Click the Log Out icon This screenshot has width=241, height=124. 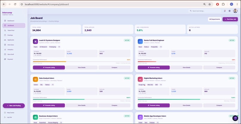click(x=5, y=117)
